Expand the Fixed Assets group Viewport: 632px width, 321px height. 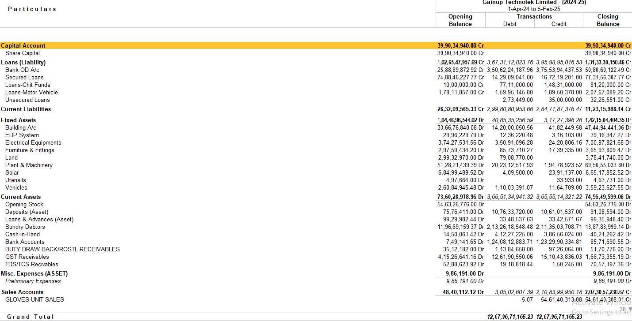19,120
